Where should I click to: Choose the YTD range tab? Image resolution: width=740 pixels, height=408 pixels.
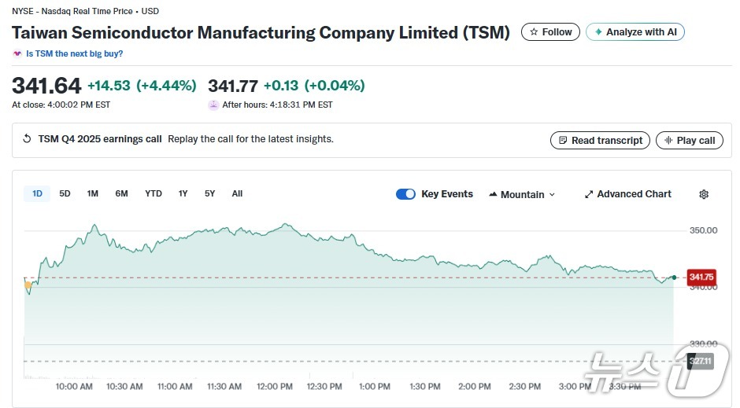154,193
